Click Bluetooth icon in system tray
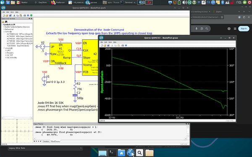Image resolution: width=252 pixels, height=157 pixels. [x=223, y=2]
